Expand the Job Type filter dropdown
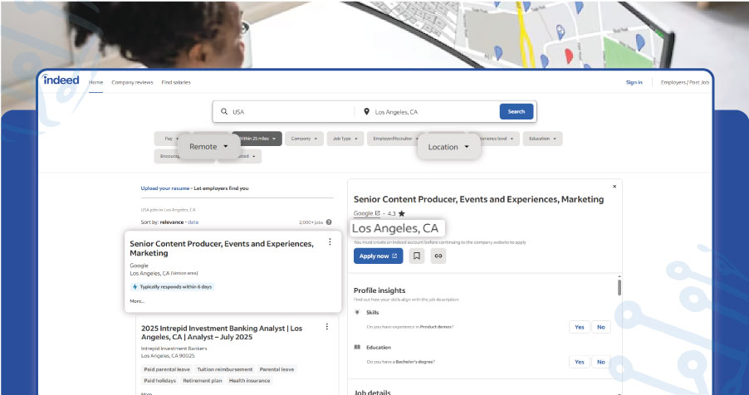The image size is (749, 395). pos(345,139)
